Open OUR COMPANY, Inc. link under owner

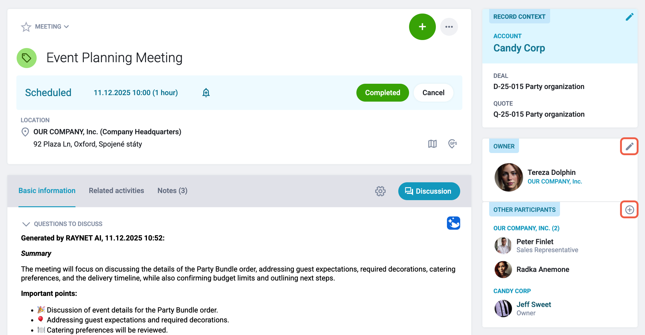click(555, 182)
